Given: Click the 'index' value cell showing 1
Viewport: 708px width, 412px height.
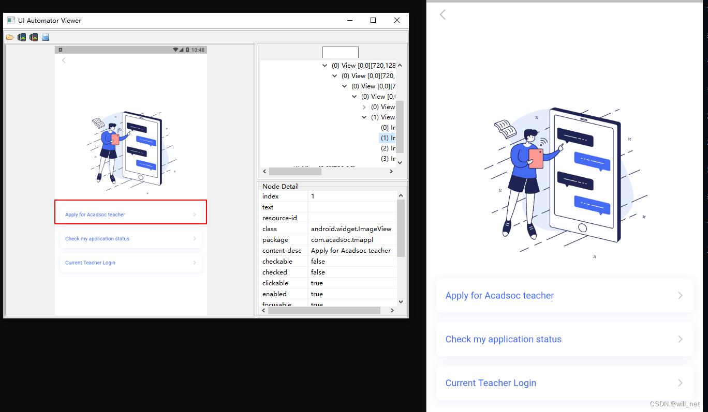Looking at the screenshot, I should click(x=352, y=196).
